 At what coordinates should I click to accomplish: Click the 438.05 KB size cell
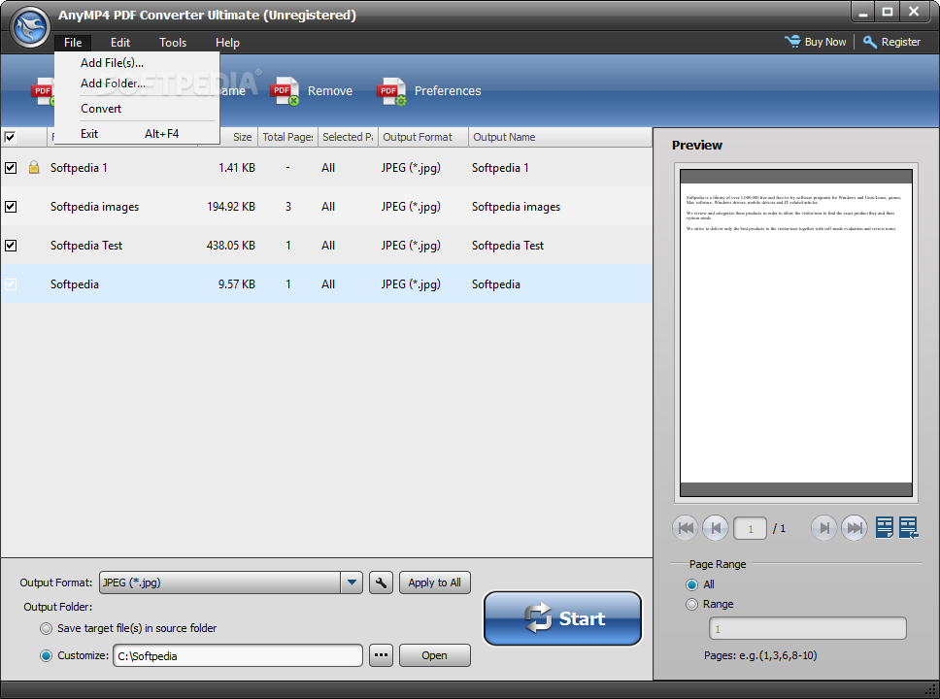(x=231, y=246)
